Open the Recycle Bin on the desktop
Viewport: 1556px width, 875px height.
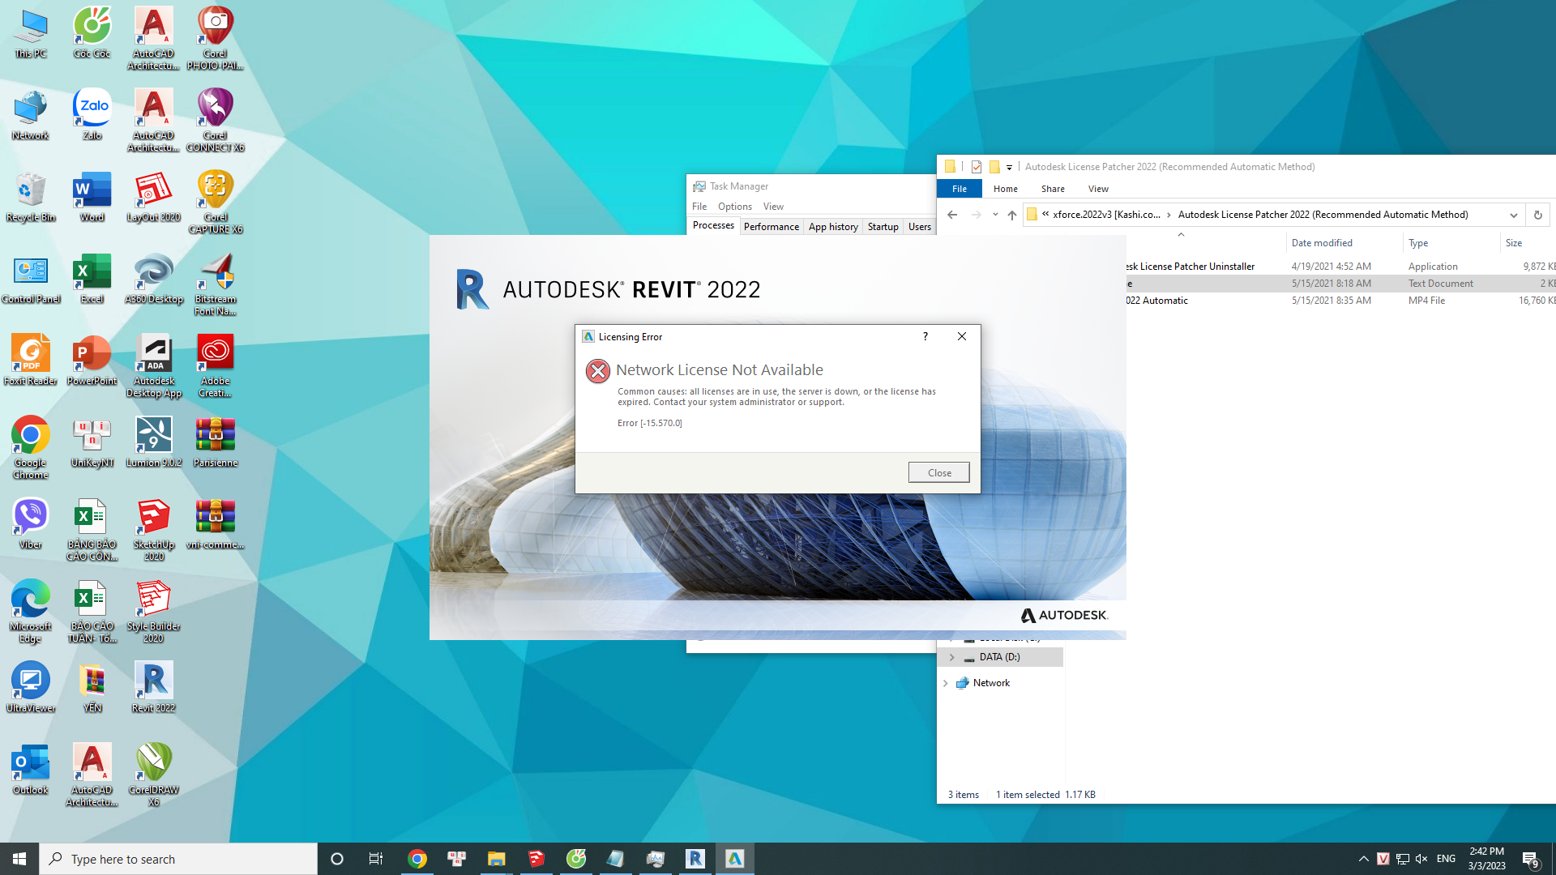31,197
